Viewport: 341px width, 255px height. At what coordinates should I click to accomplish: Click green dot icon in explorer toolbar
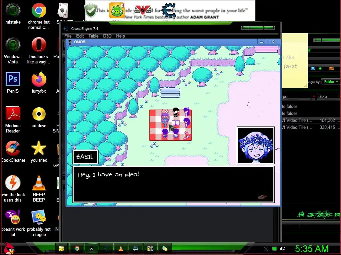[320, 68]
